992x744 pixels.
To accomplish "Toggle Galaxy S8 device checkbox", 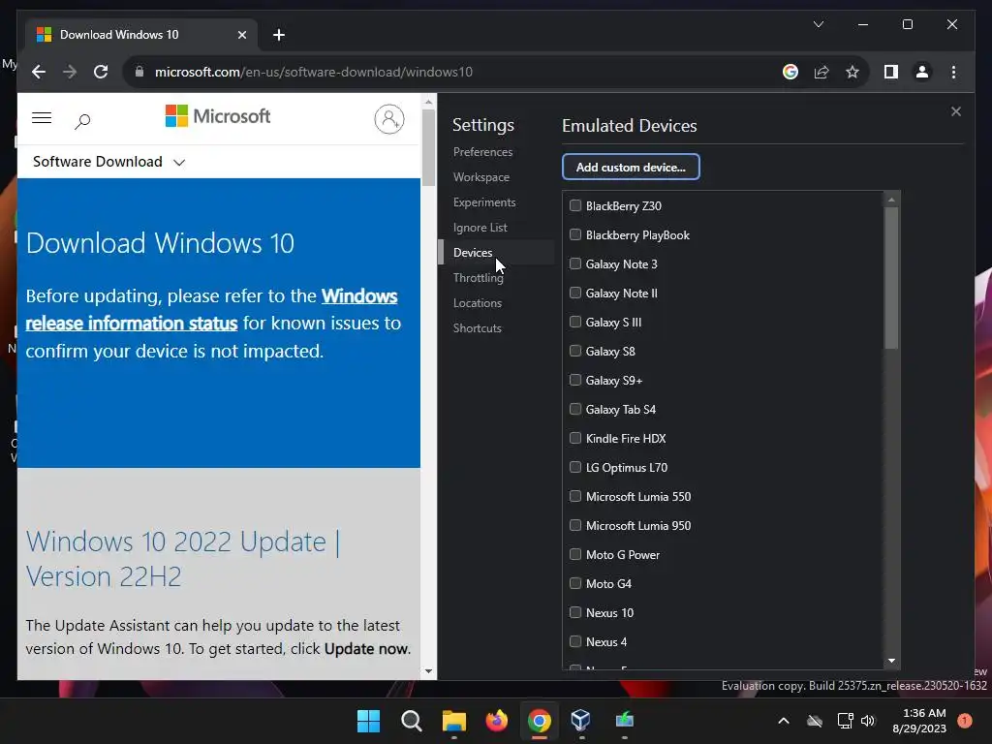I will 575,351.
